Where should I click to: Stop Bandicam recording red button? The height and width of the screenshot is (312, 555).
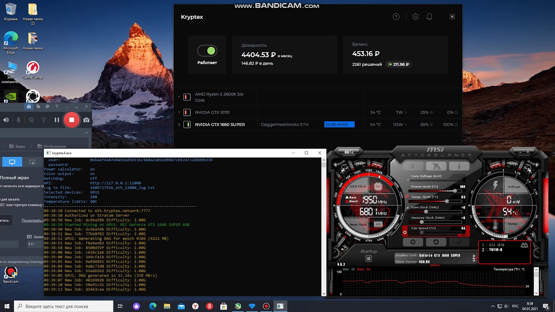[x=72, y=120]
